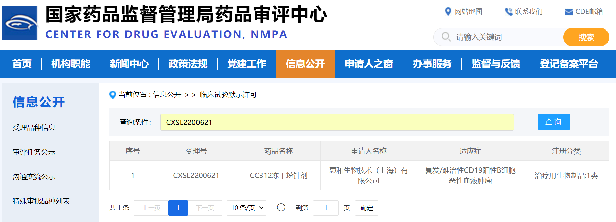
Task: Click the orange 搜索 button
Action: point(586,37)
